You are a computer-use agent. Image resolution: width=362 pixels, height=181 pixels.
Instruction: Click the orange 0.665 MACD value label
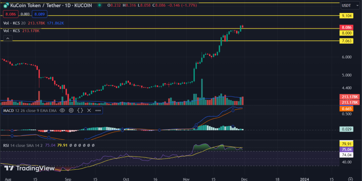pos(346,109)
